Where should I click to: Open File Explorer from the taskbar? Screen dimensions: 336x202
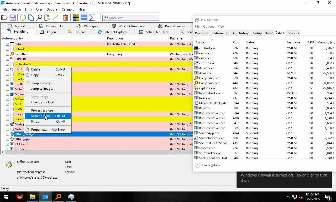pyautogui.click(x=32, y=197)
